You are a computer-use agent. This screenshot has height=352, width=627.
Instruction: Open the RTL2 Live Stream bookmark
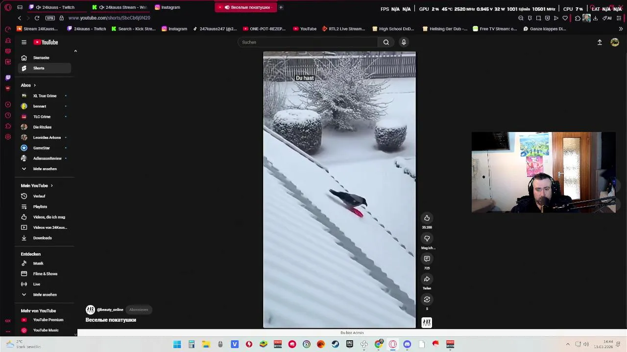click(x=343, y=29)
